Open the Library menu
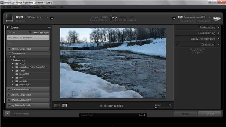 [x=17, y=7]
